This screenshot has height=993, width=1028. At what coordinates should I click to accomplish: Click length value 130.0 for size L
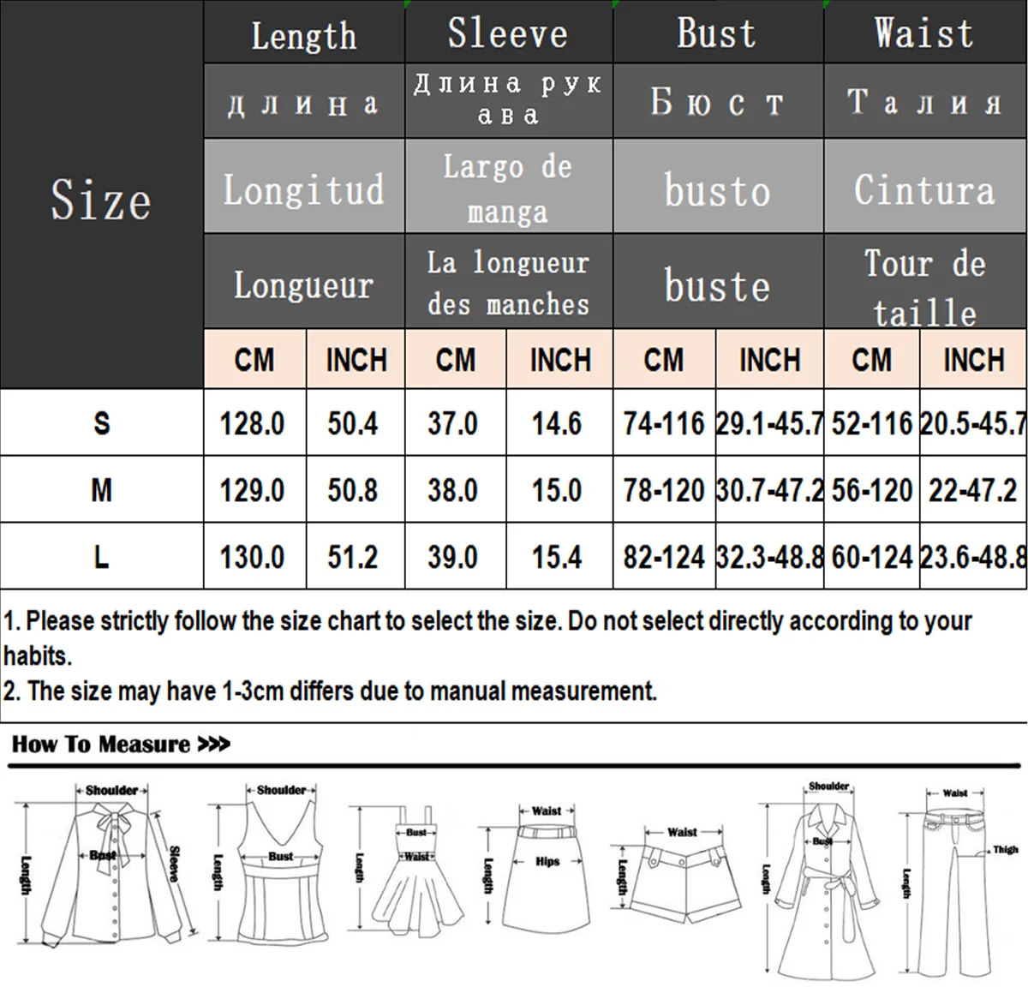(253, 556)
